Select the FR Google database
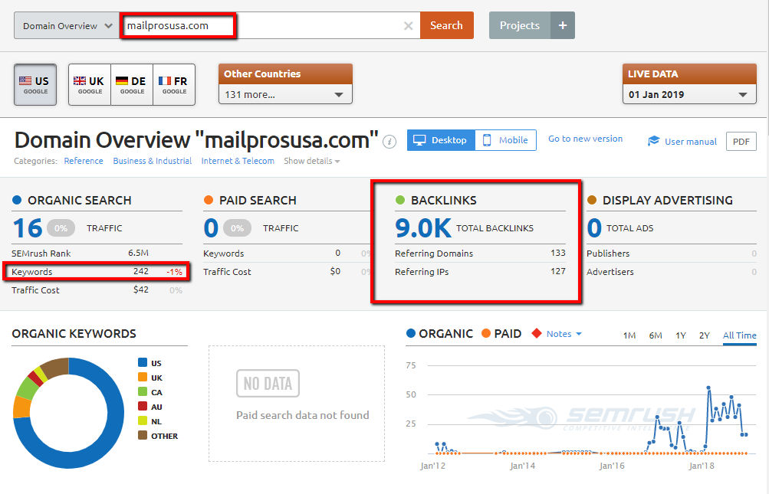769x494 pixels. (174, 84)
